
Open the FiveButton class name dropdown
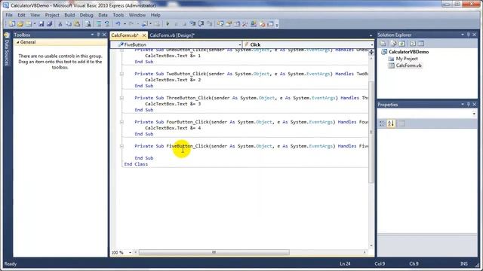[240, 45]
